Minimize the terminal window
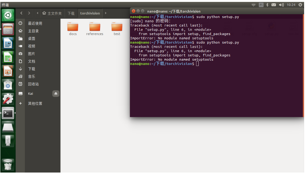The width and height of the screenshot is (306, 176). tap(138, 11)
